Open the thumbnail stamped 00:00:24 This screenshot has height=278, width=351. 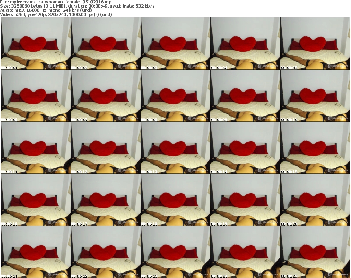[245, 252]
